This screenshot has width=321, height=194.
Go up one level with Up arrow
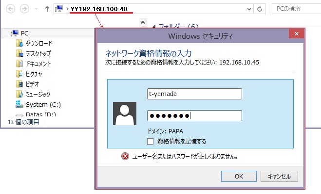[x=47, y=9]
